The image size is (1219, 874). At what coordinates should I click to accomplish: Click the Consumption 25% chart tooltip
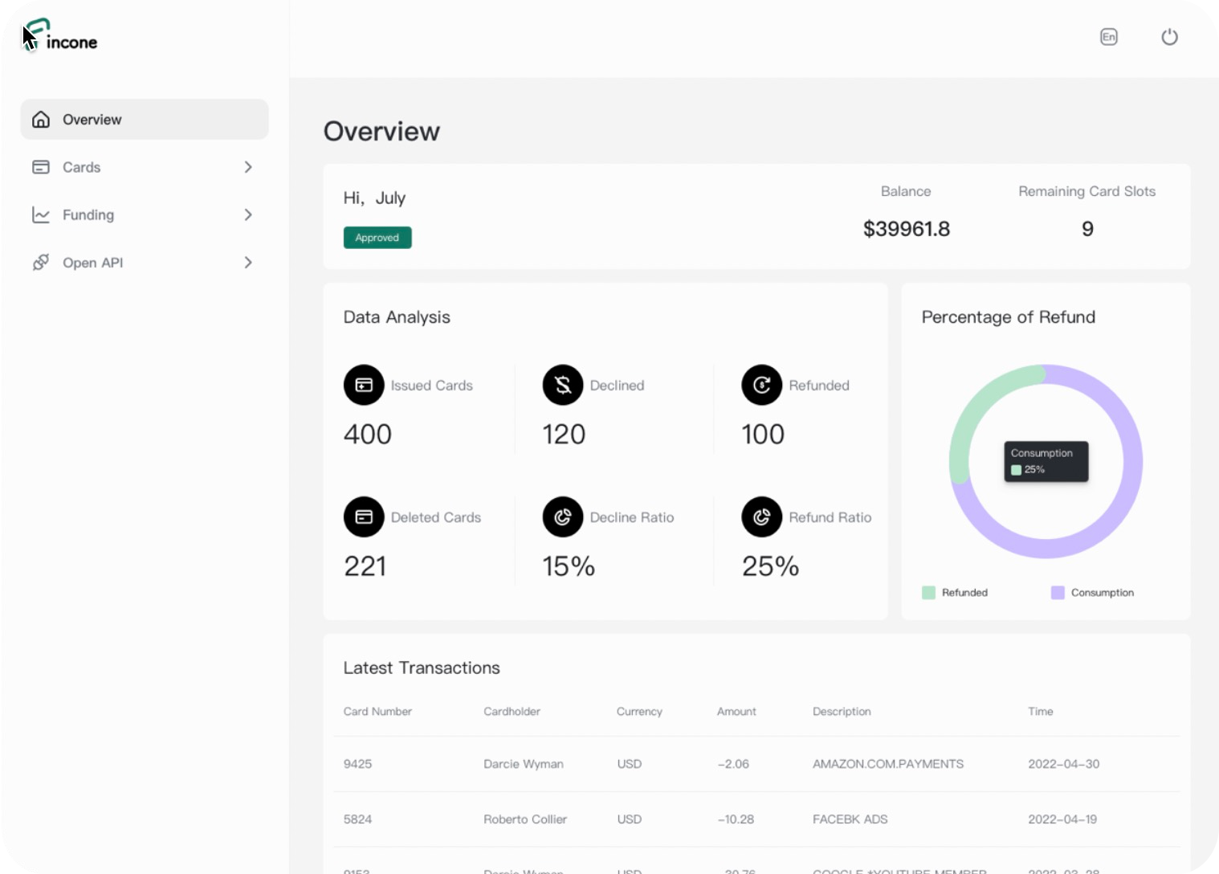(1046, 462)
